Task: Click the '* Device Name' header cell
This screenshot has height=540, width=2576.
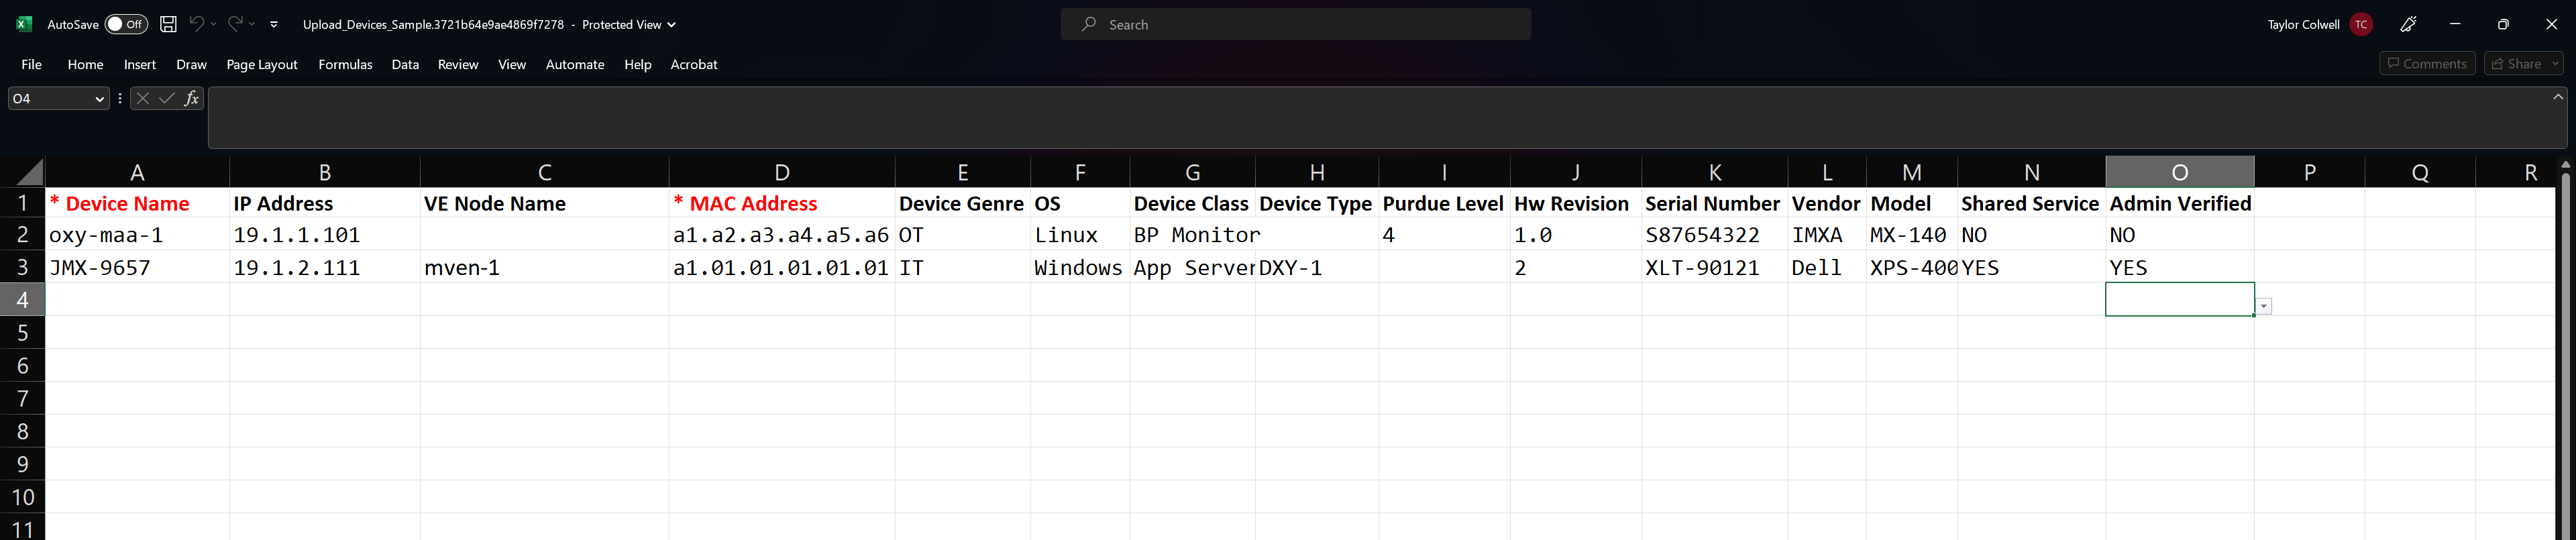Action: [137, 203]
